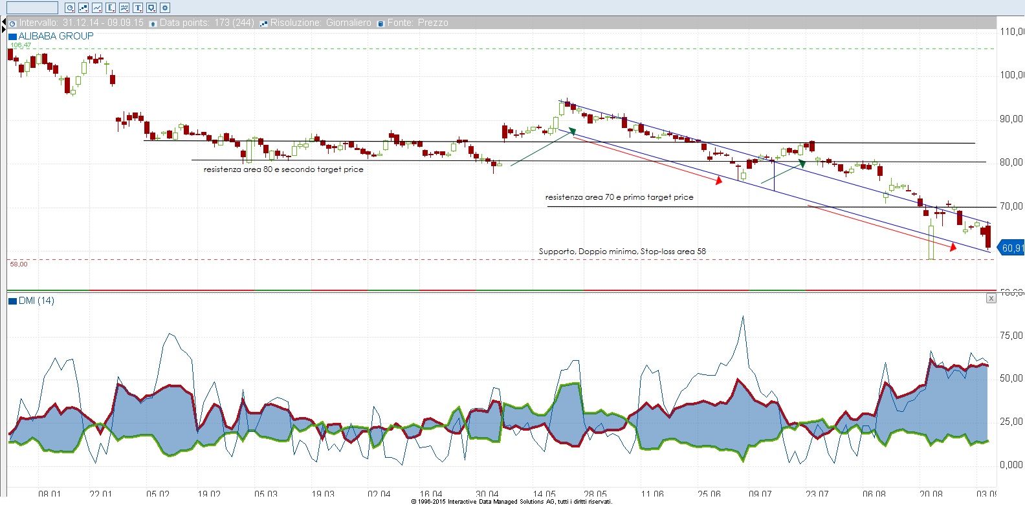Click 'resistenza area 80 e secondo target price' annotation
Viewport: 1025px width, 505px height.
283,169
